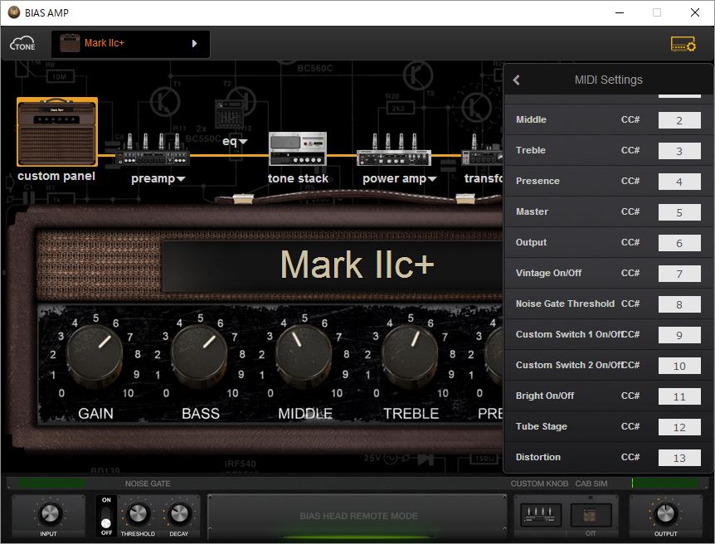Toggle the Noise Gate ON/OFF switch
The width and height of the screenshot is (715, 544).
(x=106, y=517)
